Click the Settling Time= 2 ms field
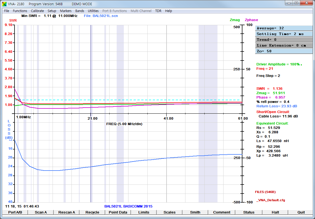The image size is (315, 219). [284, 34]
